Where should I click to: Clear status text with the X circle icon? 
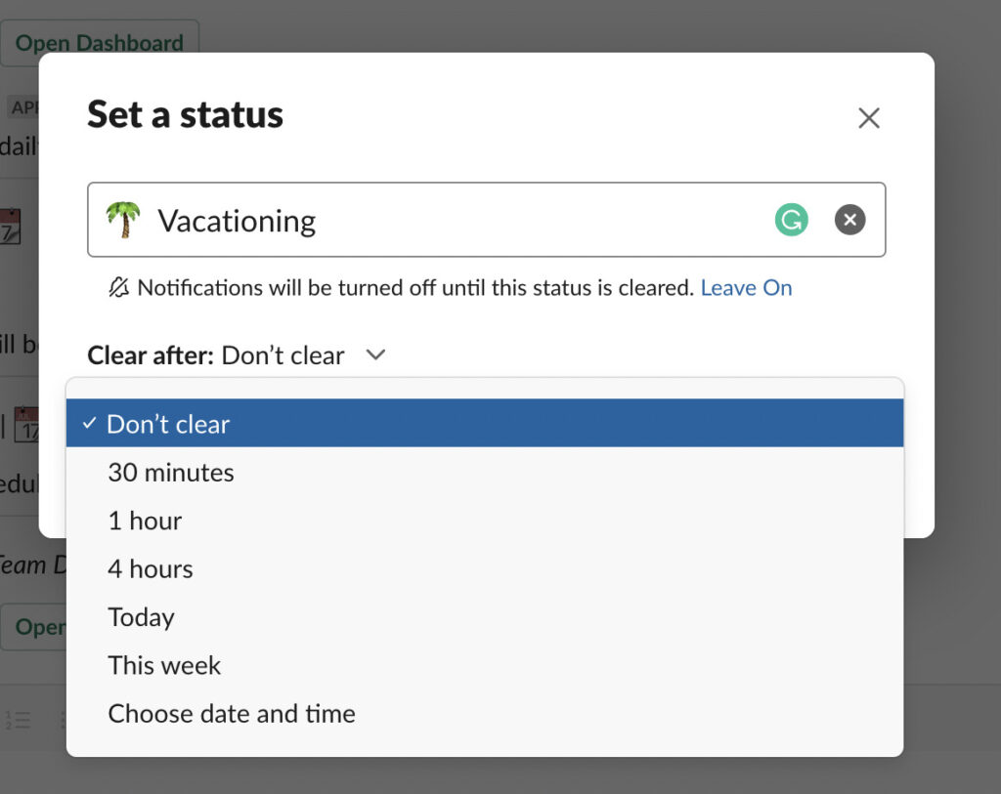click(849, 220)
